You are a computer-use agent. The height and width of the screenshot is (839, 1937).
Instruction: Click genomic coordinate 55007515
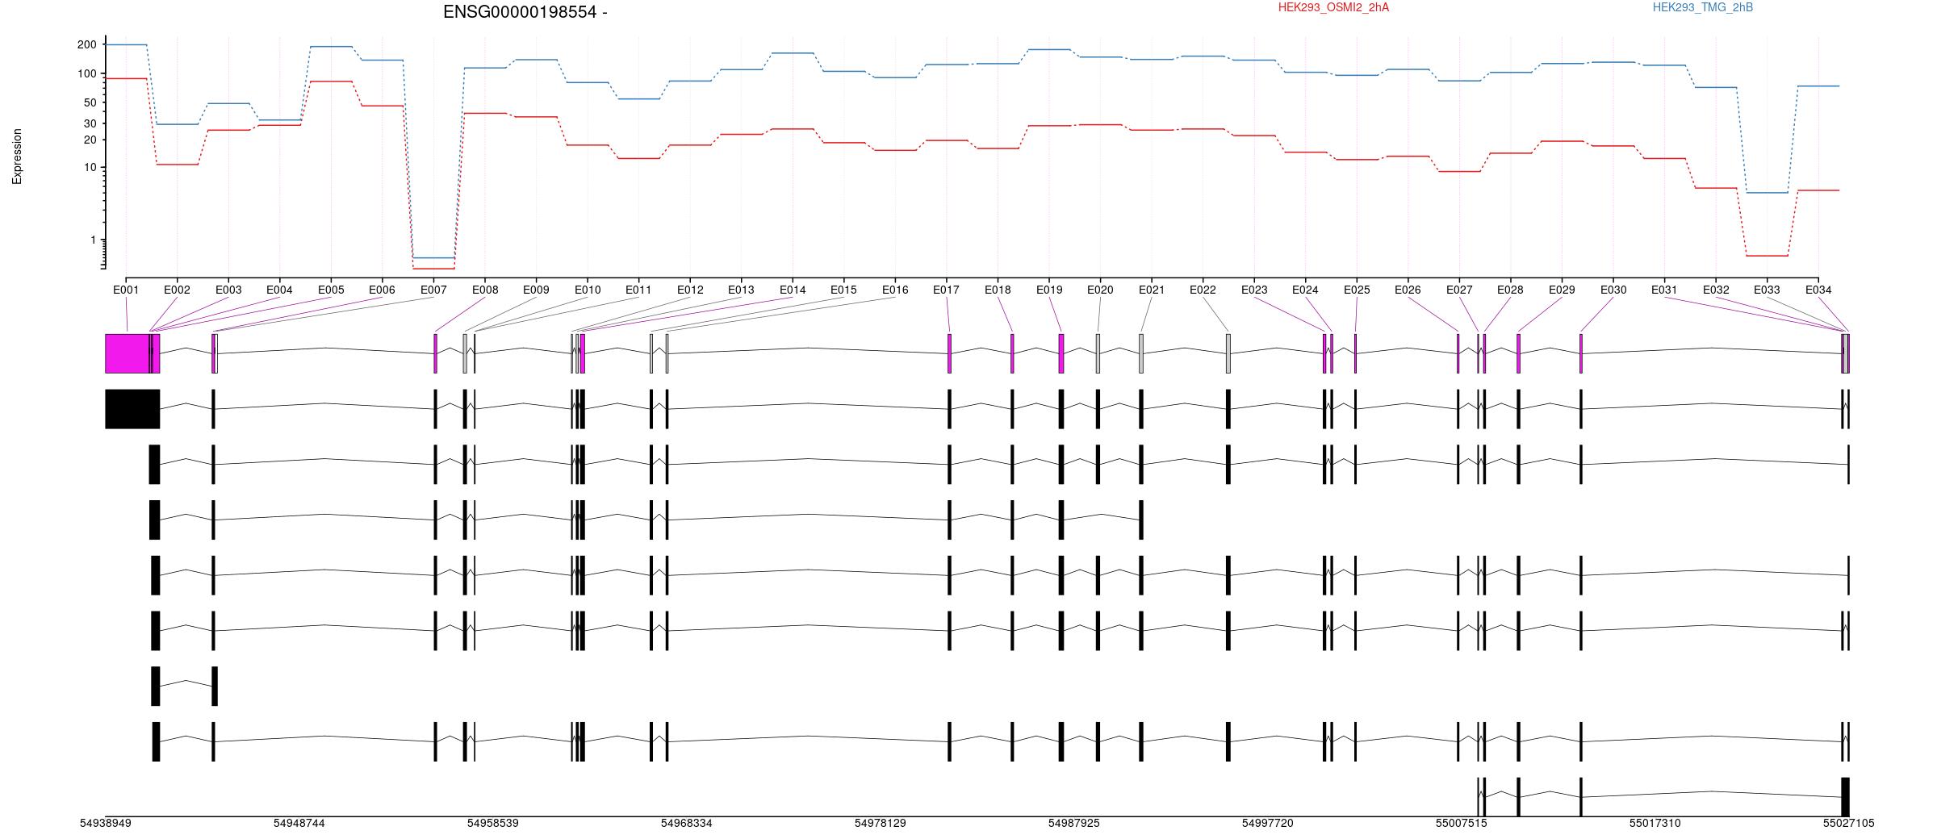point(1462,823)
